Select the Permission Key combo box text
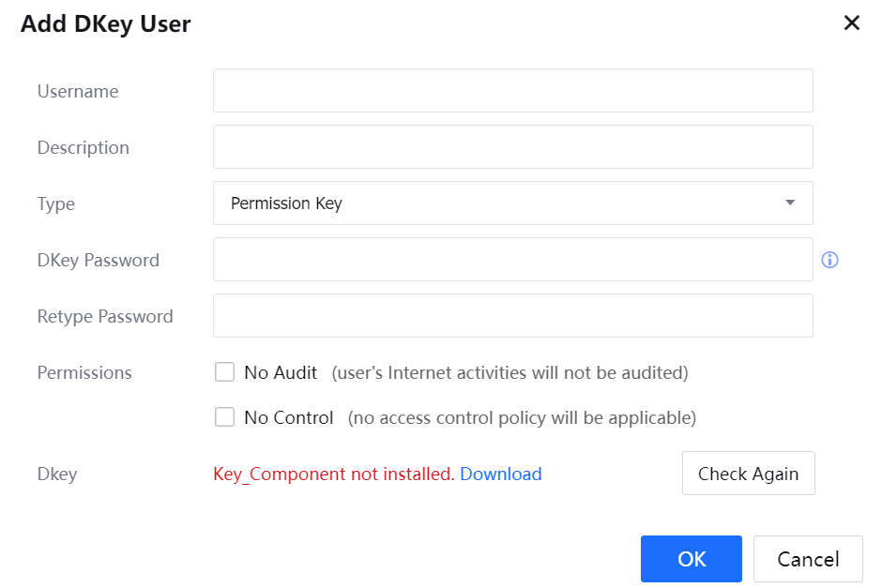Screen dimensions: 882x588 [x=286, y=204]
